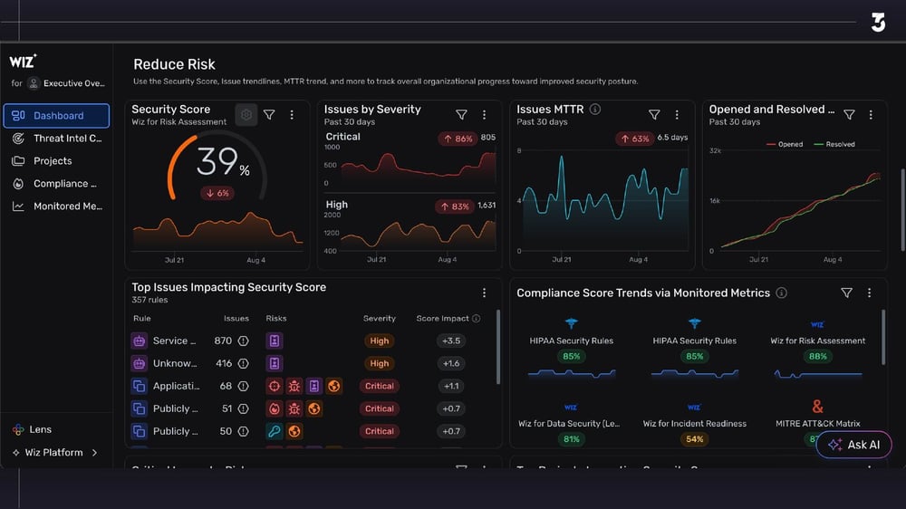
Task: Click the key risk icon in the 50-issues row
Action: click(275, 431)
